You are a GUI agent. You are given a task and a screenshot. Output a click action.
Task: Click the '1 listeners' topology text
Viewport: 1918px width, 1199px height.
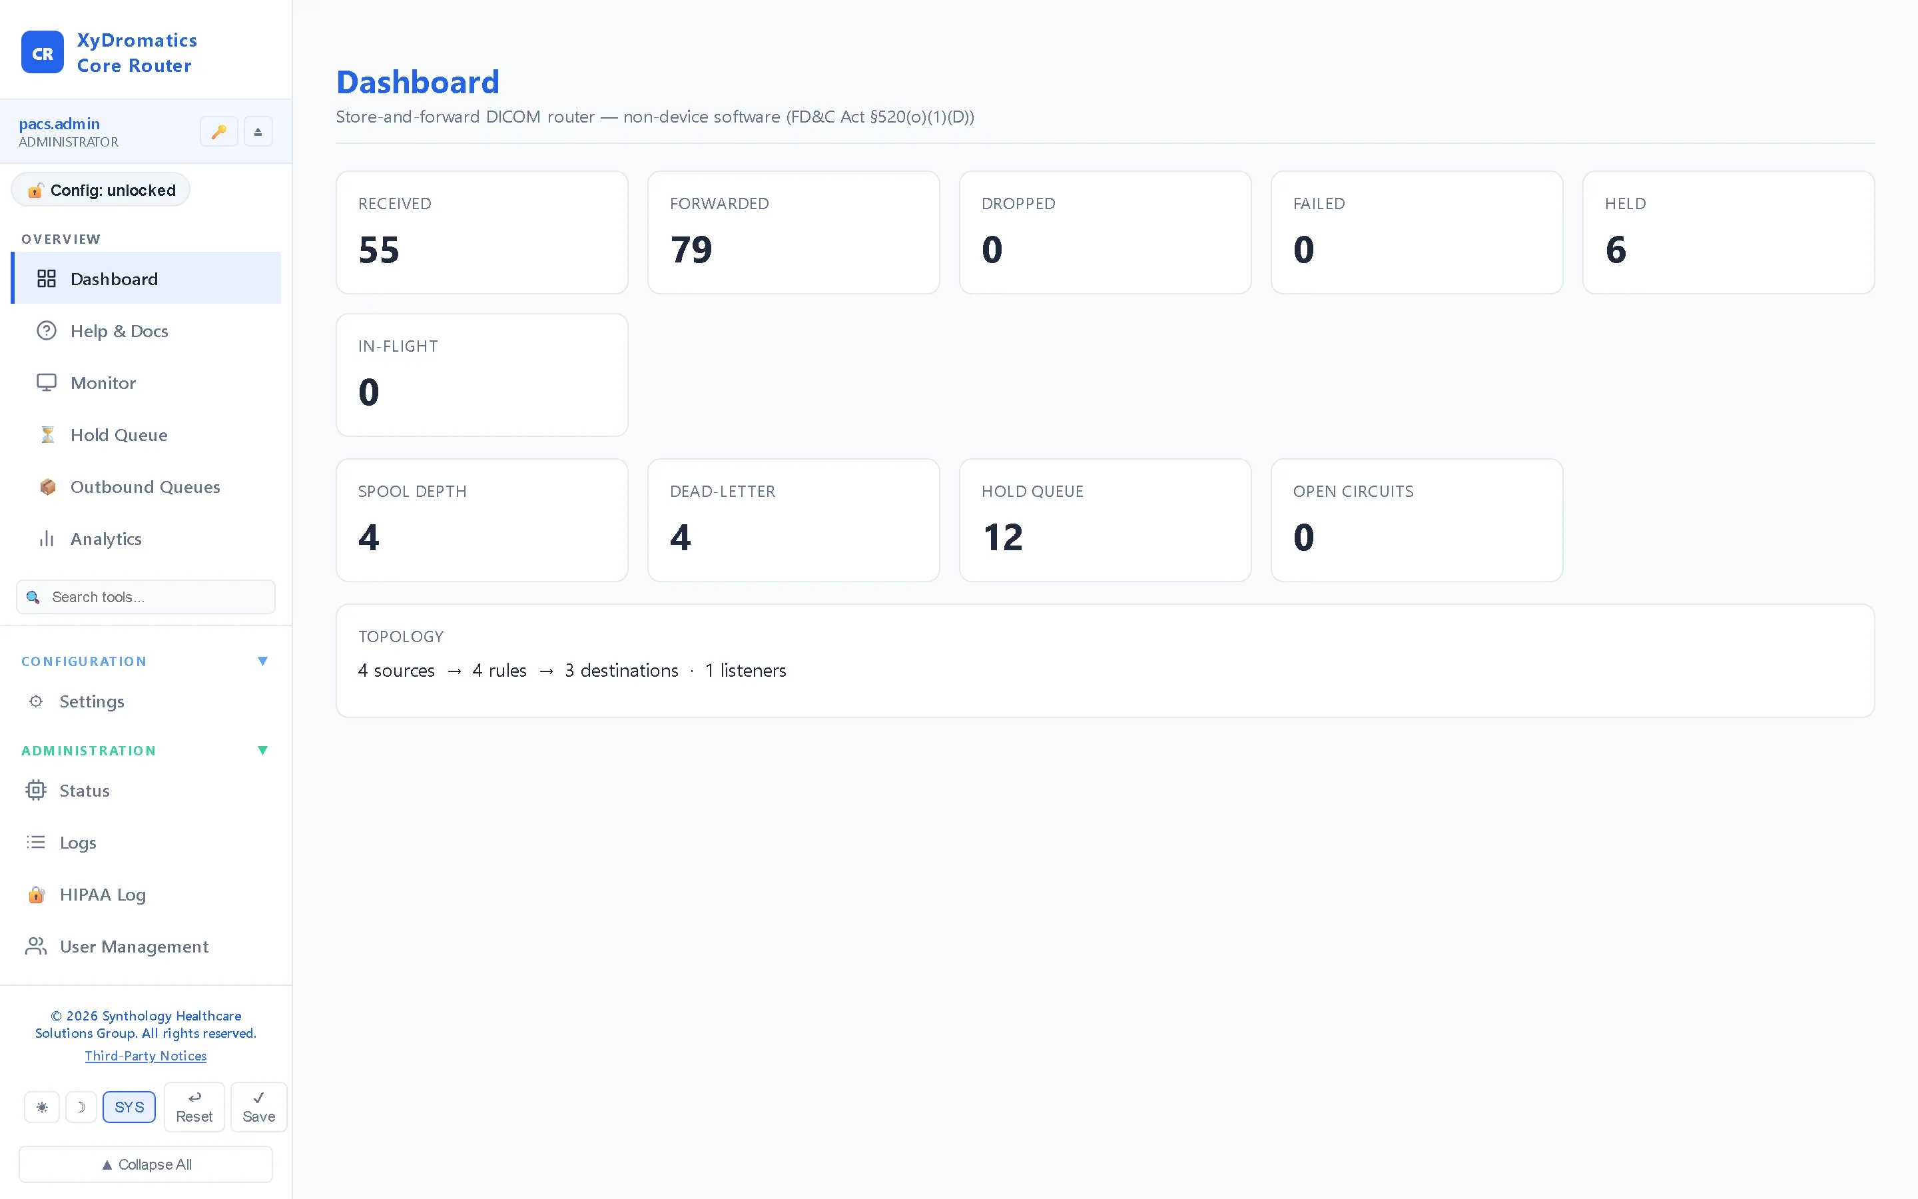[x=746, y=671]
